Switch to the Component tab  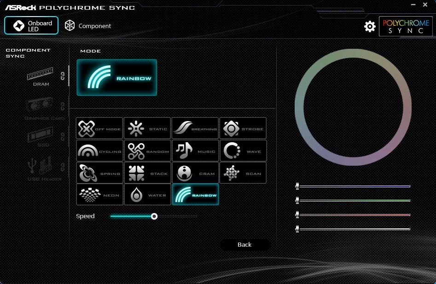(88, 26)
